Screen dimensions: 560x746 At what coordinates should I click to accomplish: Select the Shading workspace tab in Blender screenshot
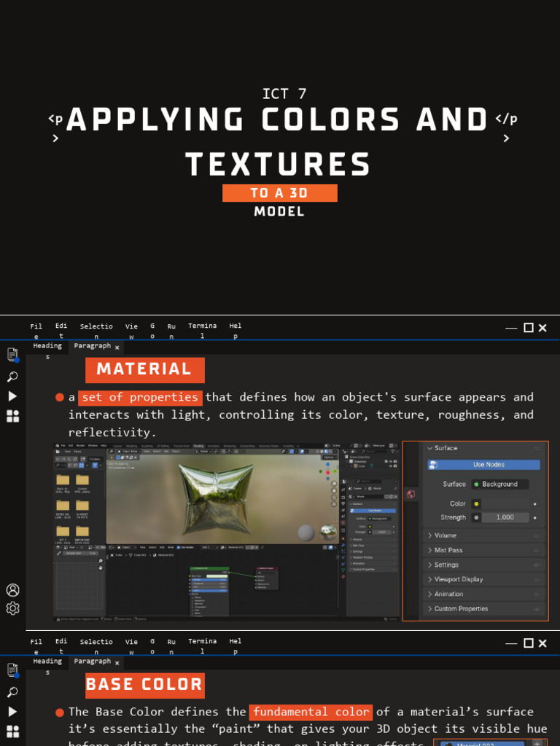198,446
